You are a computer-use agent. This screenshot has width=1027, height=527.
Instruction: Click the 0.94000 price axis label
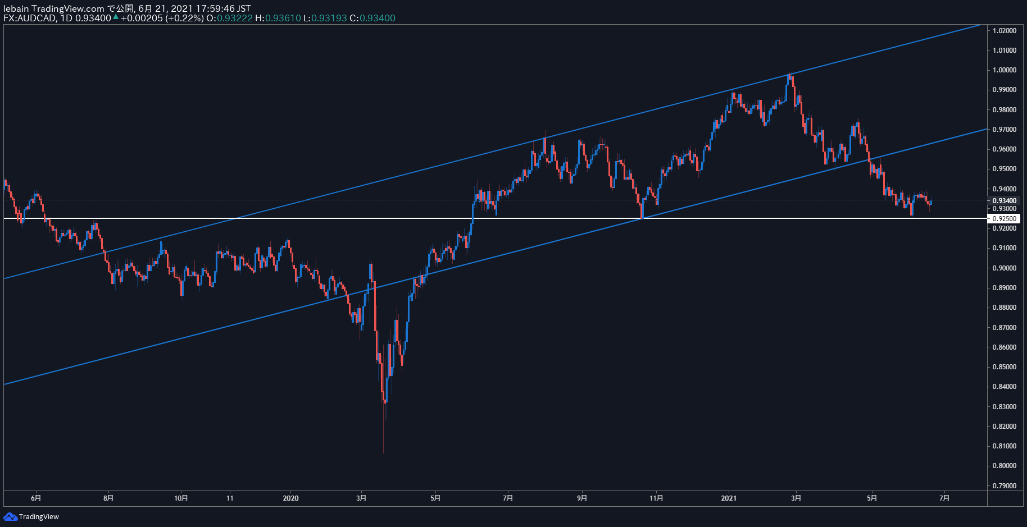click(x=1004, y=189)
